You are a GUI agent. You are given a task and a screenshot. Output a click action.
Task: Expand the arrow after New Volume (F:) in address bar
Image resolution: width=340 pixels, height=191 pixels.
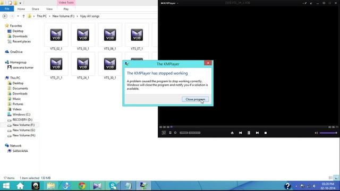(77, 16)
